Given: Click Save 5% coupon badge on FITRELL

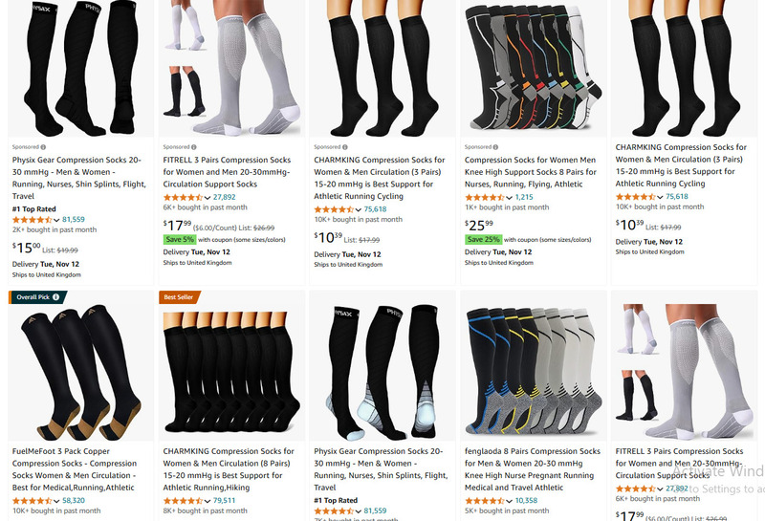Looking at the screenshot, I should click(180, 240).
